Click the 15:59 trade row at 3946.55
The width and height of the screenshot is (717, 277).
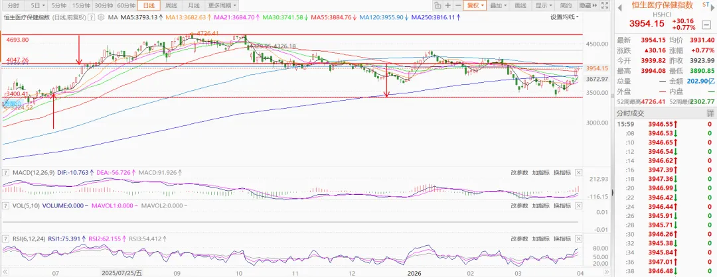click(665, 124)
